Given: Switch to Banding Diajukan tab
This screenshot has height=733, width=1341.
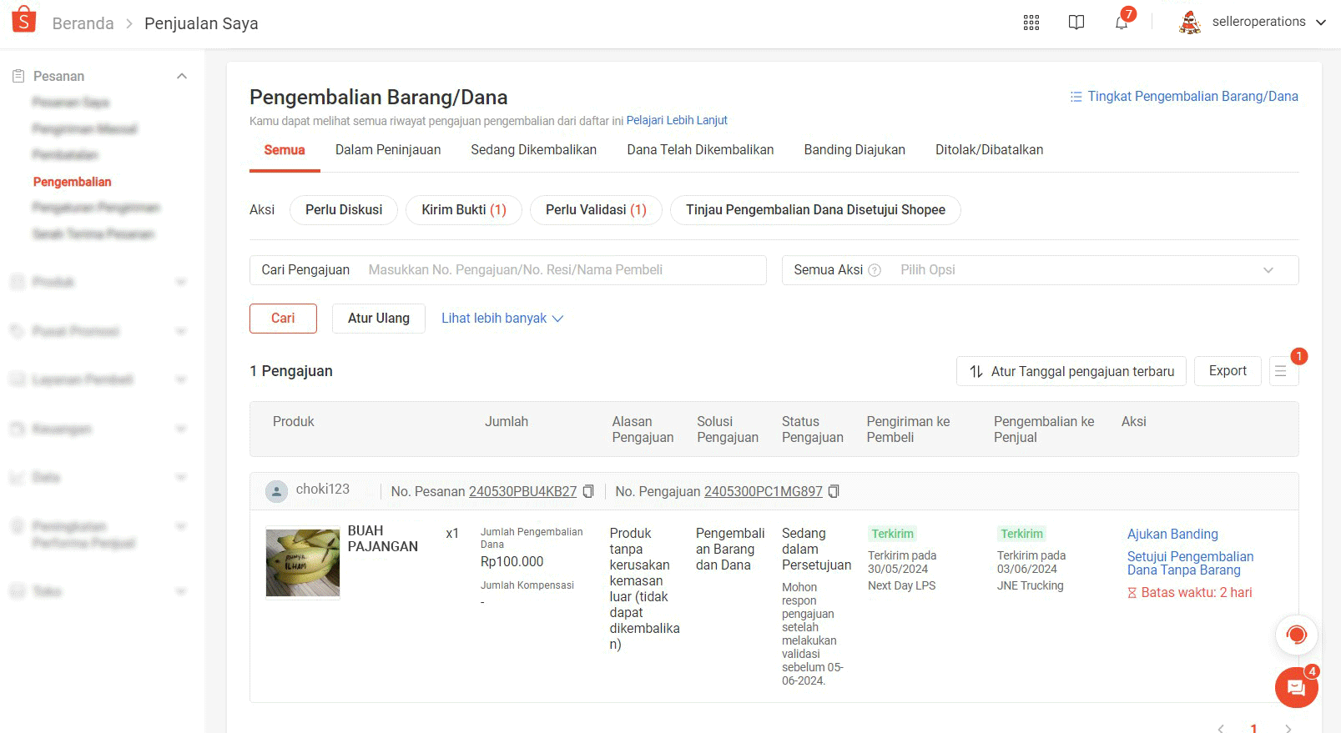Looking at the screenshot, I should pos(855,150).
